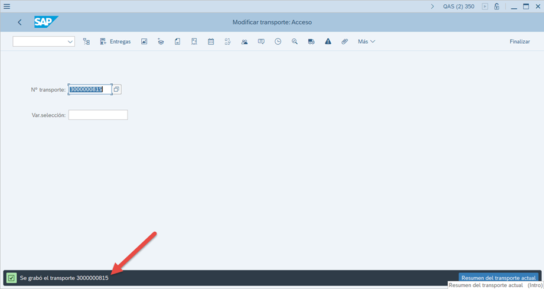Viewport: 544px width, 289px height.
Task: Go back using the back arrow
Action: (19, 22)
